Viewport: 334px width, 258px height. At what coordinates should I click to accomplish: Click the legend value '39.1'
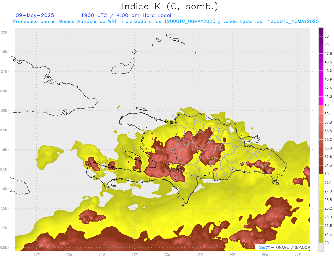point(328,114)
